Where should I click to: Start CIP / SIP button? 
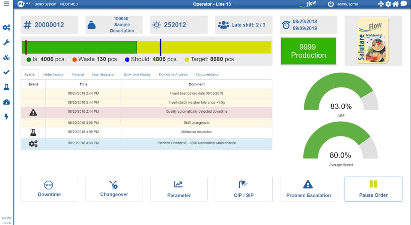tap(244, 189)
